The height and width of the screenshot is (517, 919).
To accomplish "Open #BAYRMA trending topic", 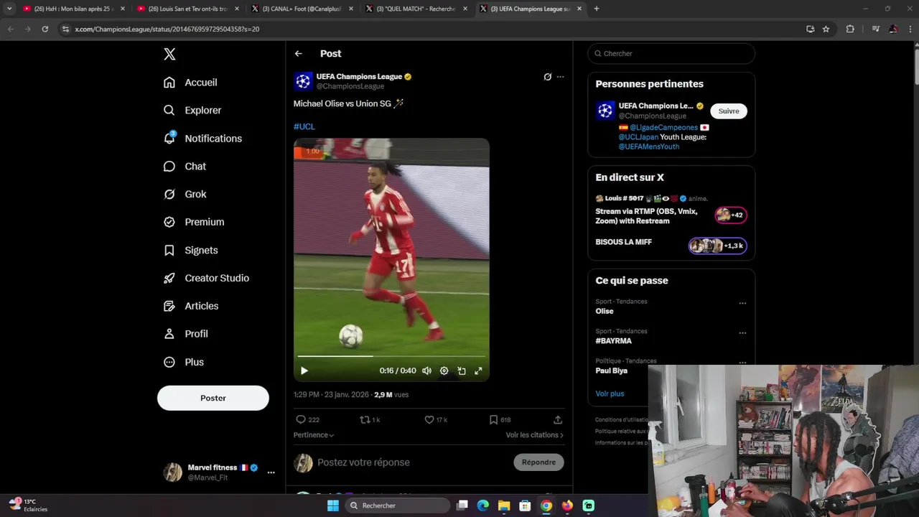I will (613, 341).
